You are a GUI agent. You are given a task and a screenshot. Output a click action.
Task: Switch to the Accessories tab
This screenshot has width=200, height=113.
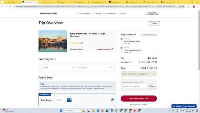[x=82, y=2]
